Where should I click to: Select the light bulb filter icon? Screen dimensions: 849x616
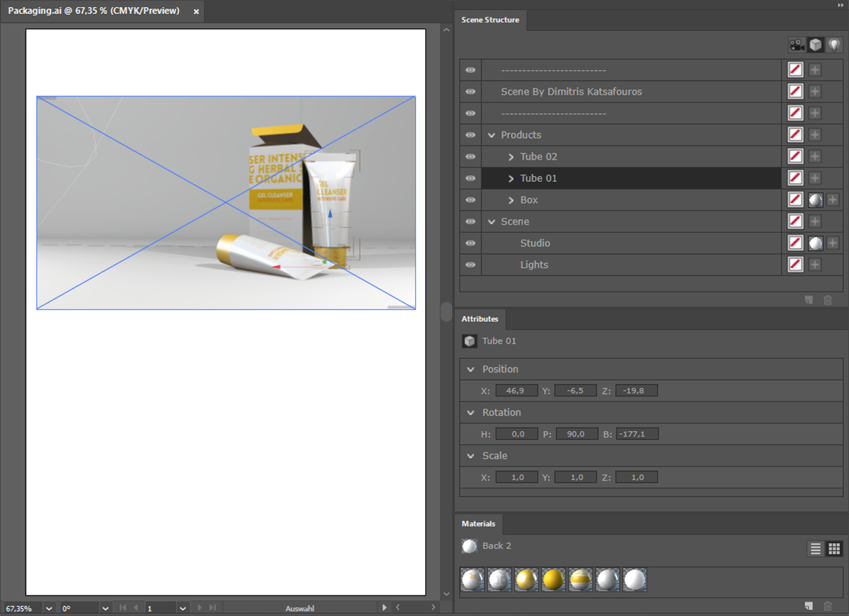[x=834, y=45]
